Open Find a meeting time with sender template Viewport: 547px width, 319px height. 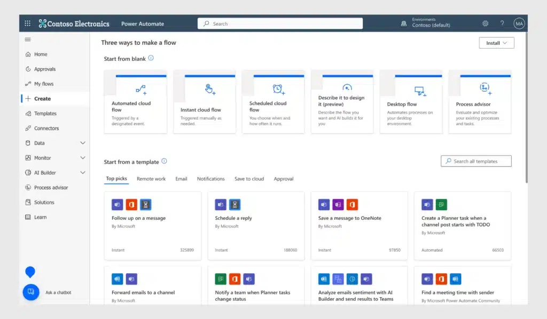462,285
